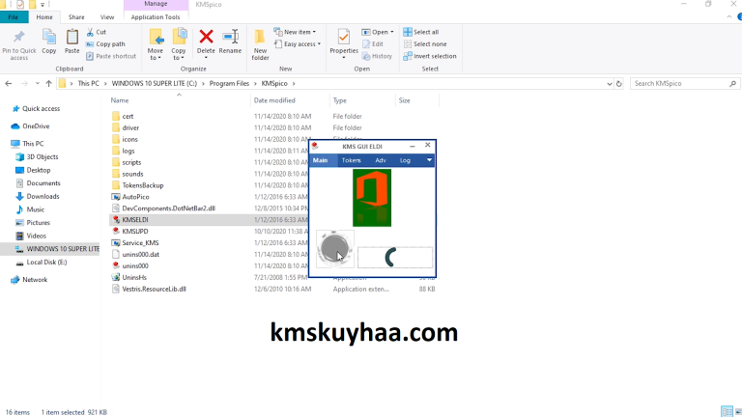Select the AutoPico application file
This screenshot has width=742, height=417.
coord(135,197)
